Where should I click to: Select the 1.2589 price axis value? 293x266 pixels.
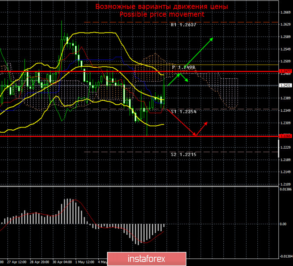(286, 37)
